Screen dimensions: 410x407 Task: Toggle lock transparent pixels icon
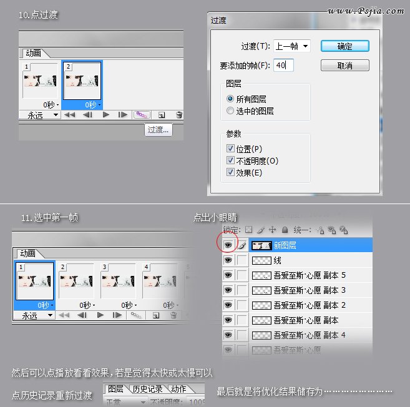pos(248,230)
